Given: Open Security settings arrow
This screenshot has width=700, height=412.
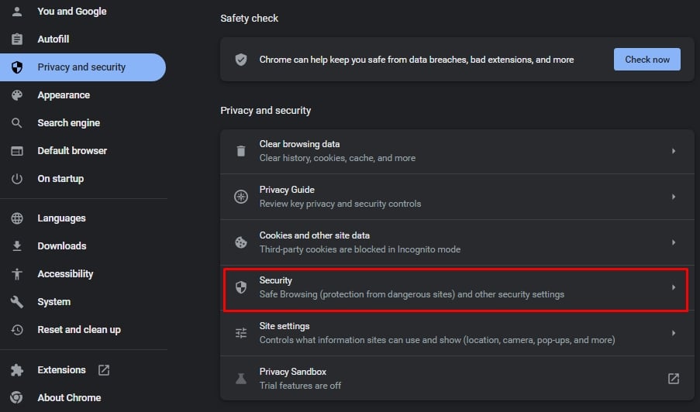Looking at the screenshot, I should point(673,287).
